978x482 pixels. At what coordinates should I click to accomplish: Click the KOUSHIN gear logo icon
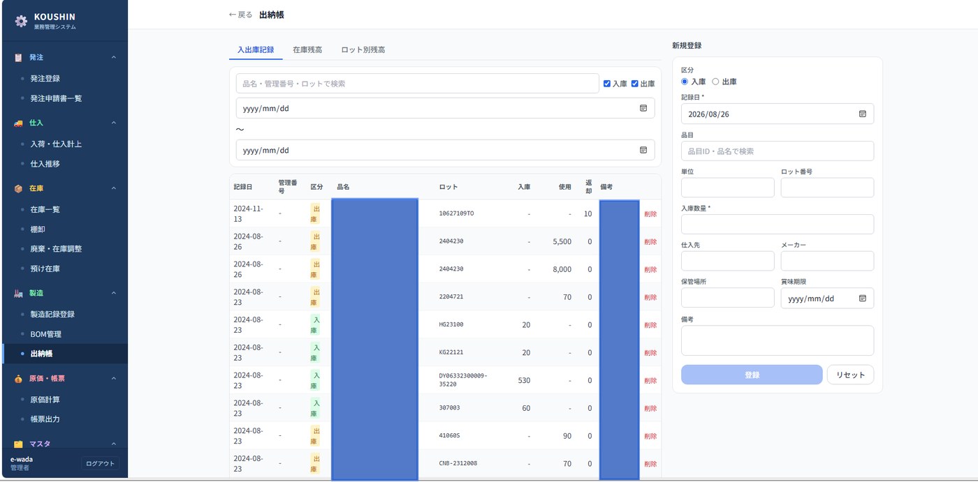coord(21,21)
